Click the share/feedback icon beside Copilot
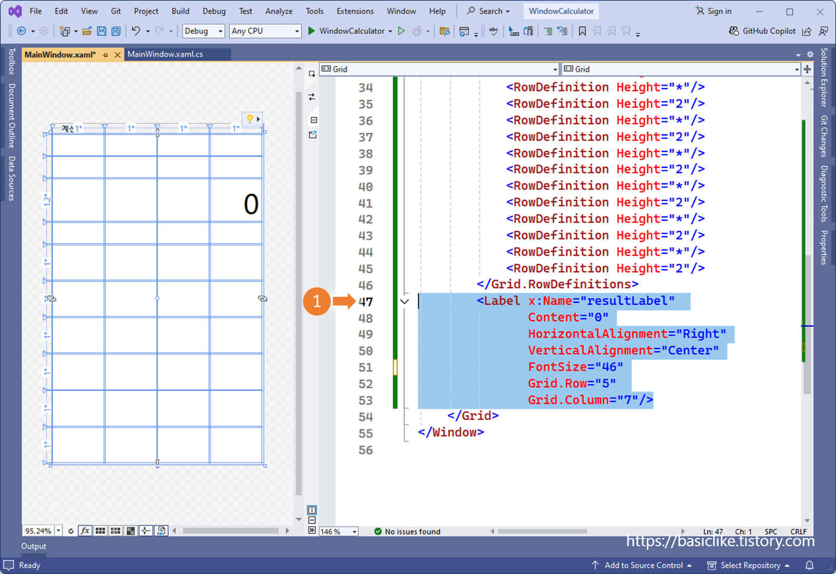The width and height of the screenshot is (836, 574). [x=807, y=31]
